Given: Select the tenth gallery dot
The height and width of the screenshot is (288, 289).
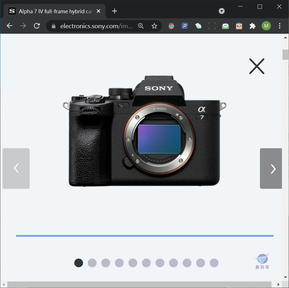Looking at the screenshot, I should (x=201, y=263).
